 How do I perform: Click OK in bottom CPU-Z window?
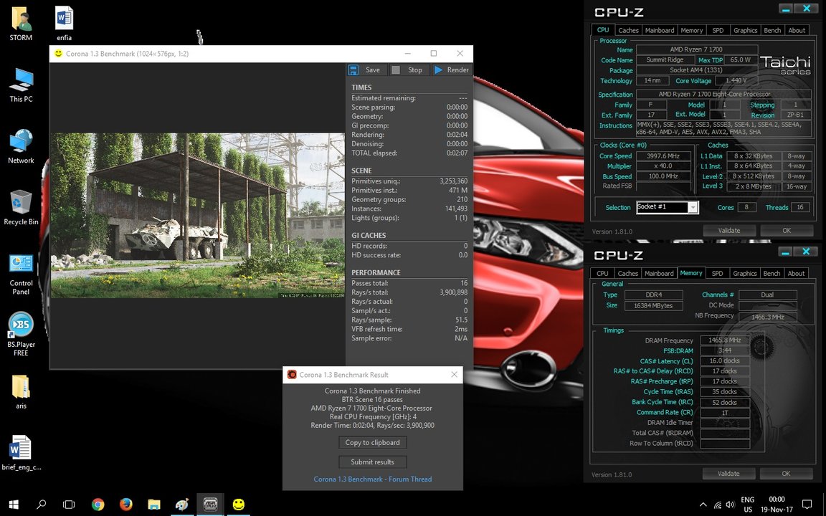point(786,474)
